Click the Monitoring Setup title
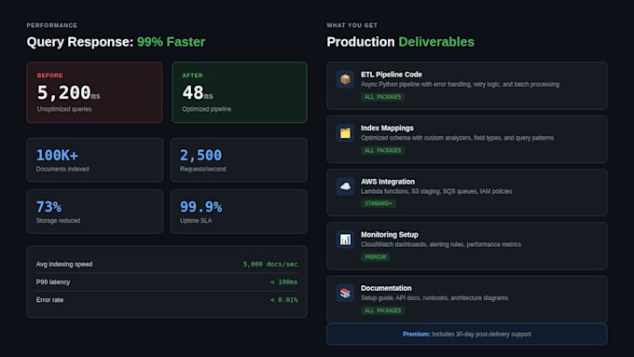The width and height of the screenshot is (634, 357). coord(390,235)
